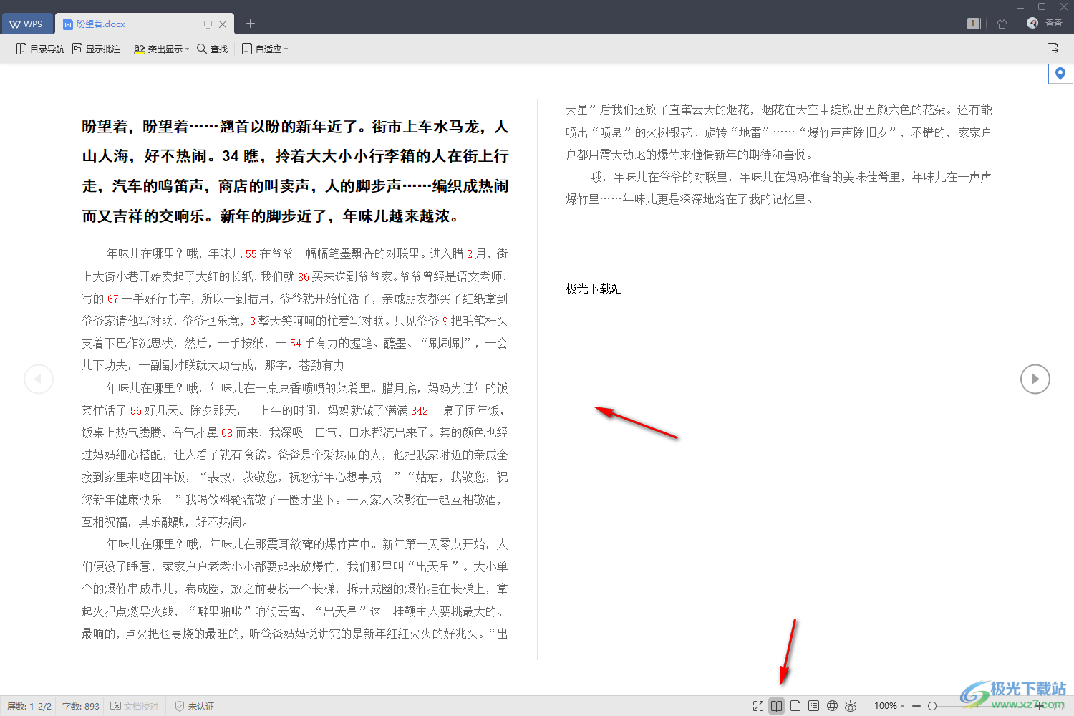Click the blue location pin icon
1074x716 pixels.
[1060, 73]
